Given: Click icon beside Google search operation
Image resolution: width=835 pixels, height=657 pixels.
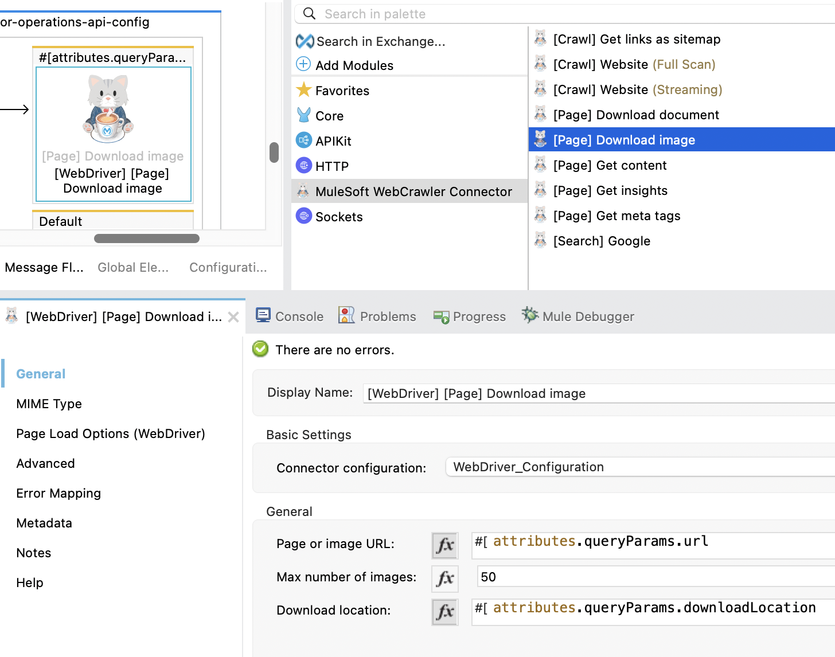Looking at the screenshot, I should pyautogui.click(x=540, y=240).
